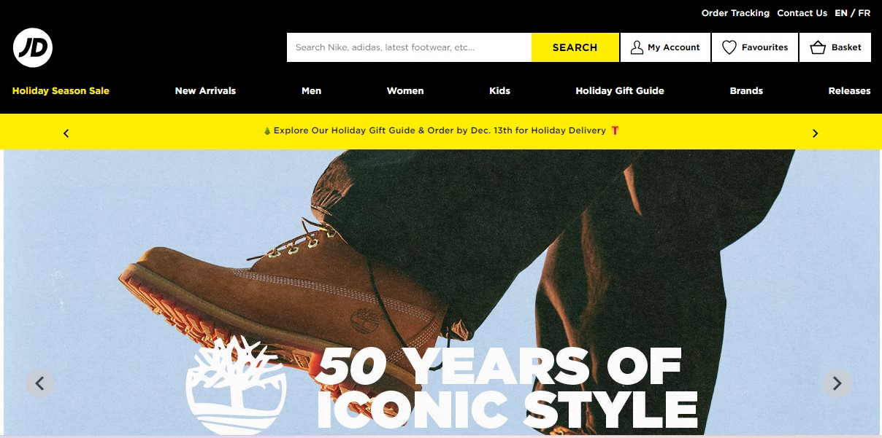This screenshot has height=438, width=882.
Task: Click the yellow SEARCH button
Action: [x=575, y=47]
